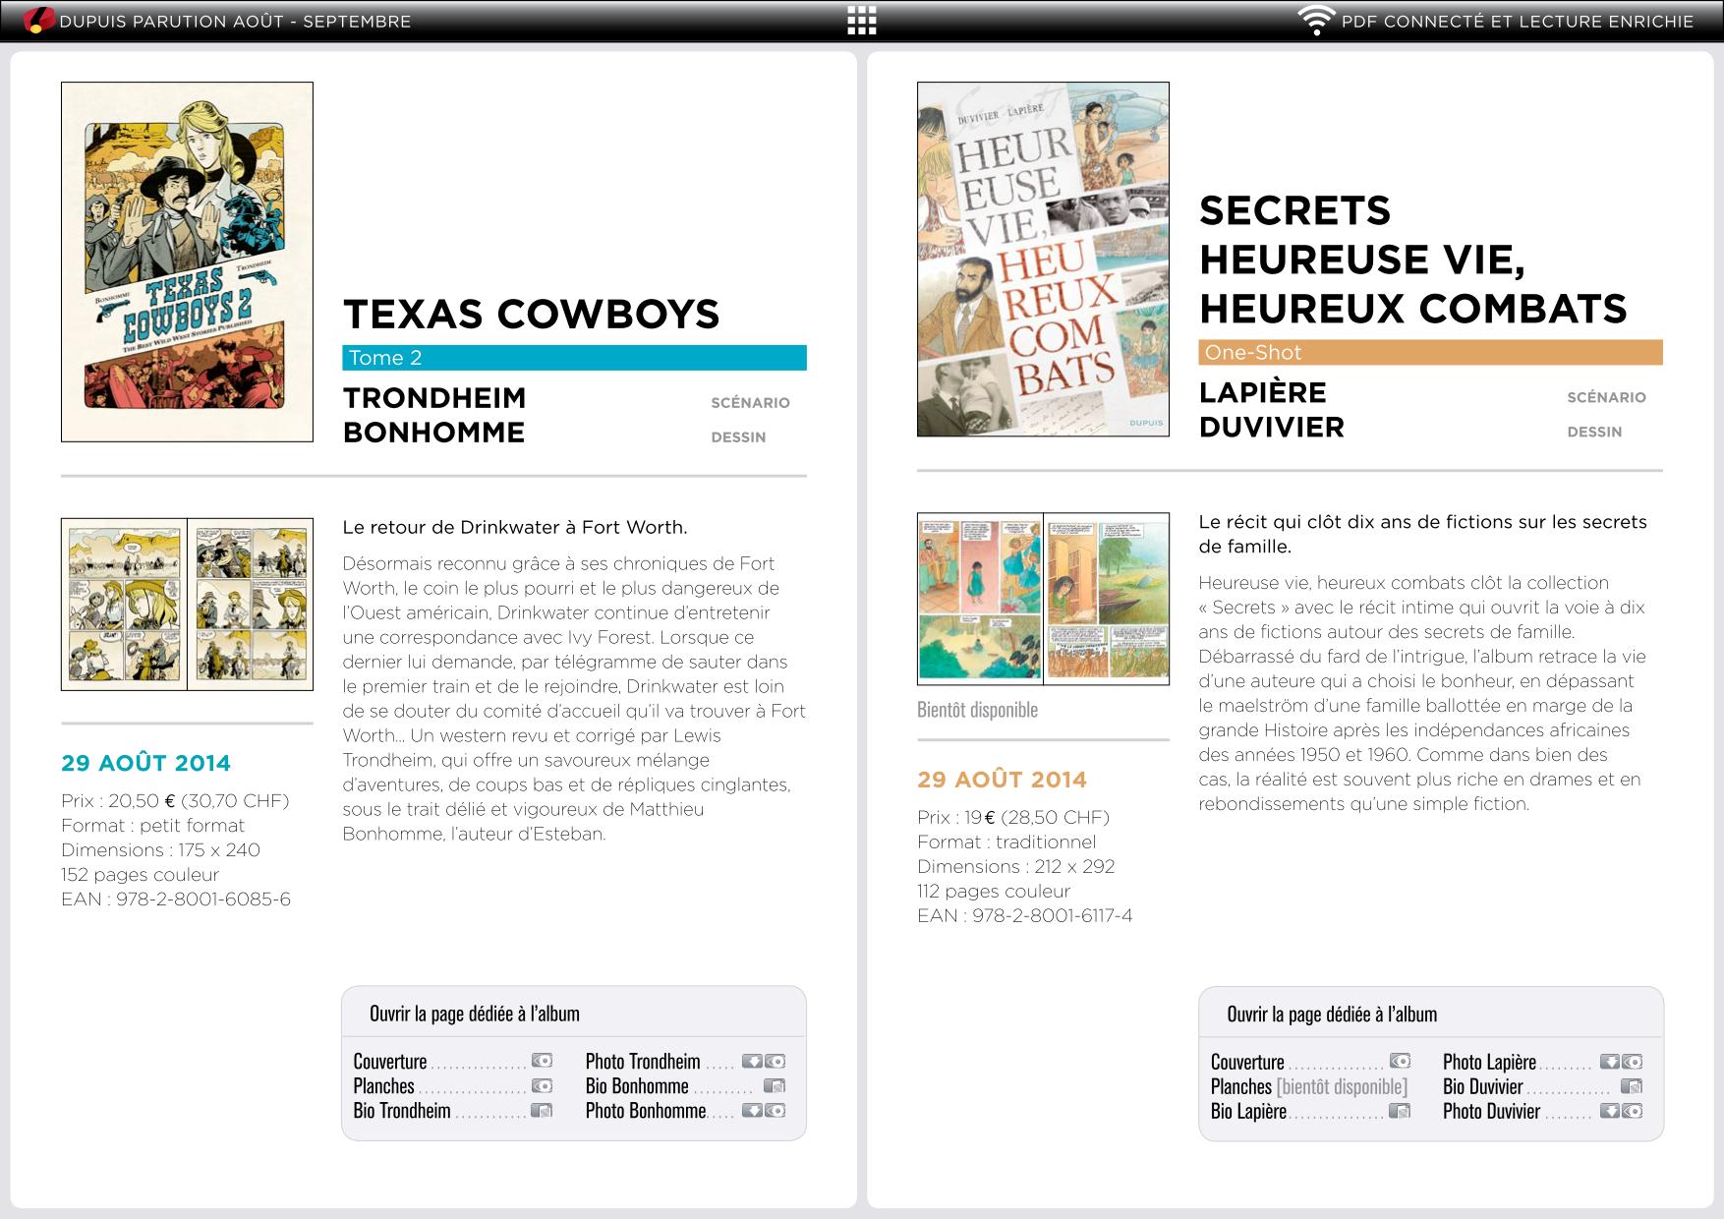This screenshot has width=1724, height=1219.
Task: Open Texas Cowboys sample pages preview
Action: 187,605
